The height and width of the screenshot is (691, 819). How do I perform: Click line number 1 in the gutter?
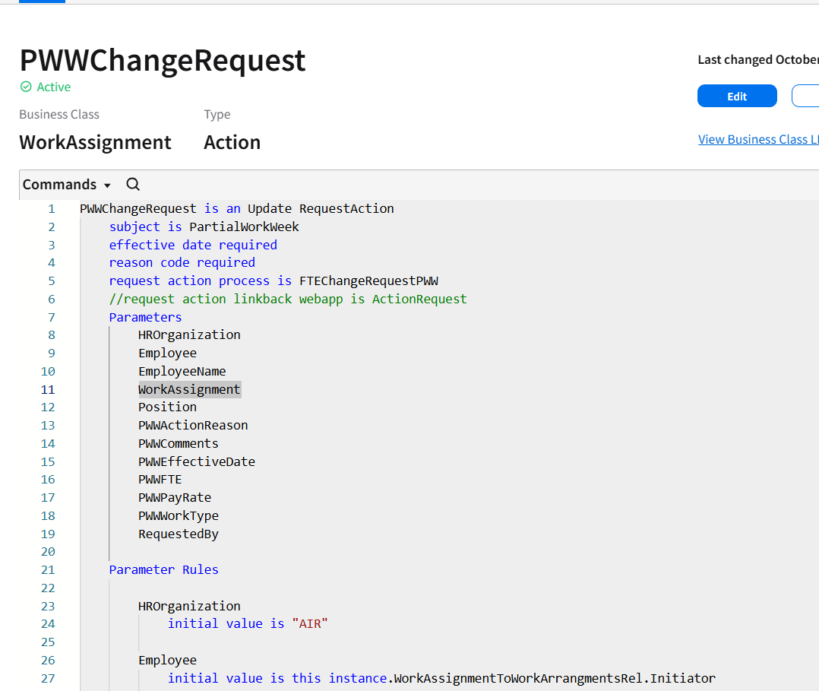(x=51, y=208)
